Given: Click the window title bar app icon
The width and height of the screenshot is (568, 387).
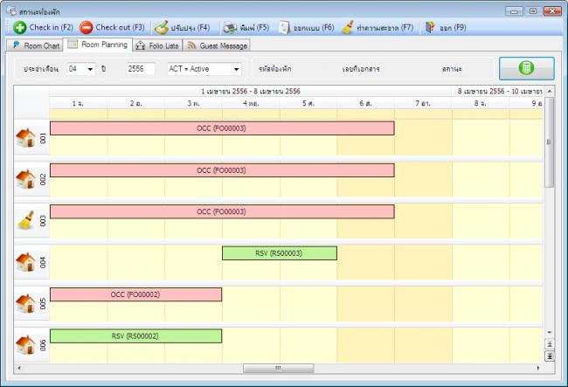Looking at the screenshot, I should (x=13, y=11).
